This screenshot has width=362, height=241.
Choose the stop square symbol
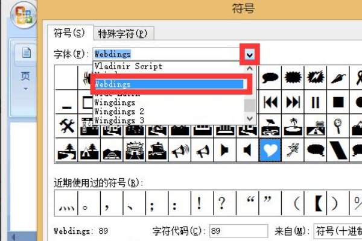[338, 102]
